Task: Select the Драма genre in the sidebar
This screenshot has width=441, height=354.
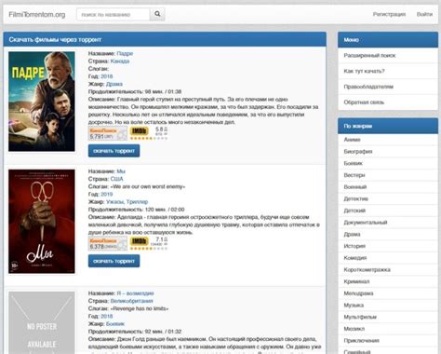Action: click(388, 234)
